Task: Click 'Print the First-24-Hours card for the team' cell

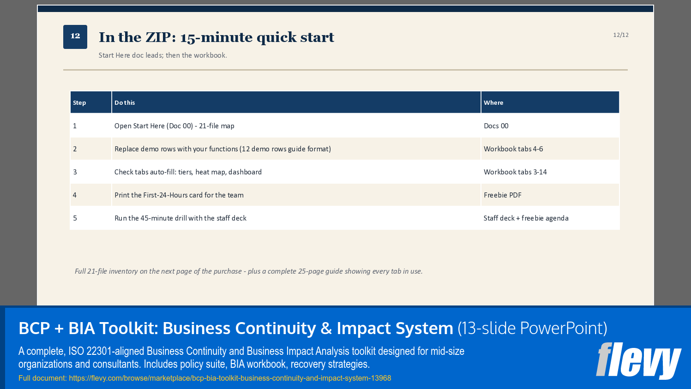Action: 296,195
